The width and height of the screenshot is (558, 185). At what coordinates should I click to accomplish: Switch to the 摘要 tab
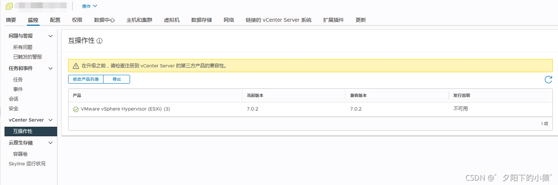point(11,20)
